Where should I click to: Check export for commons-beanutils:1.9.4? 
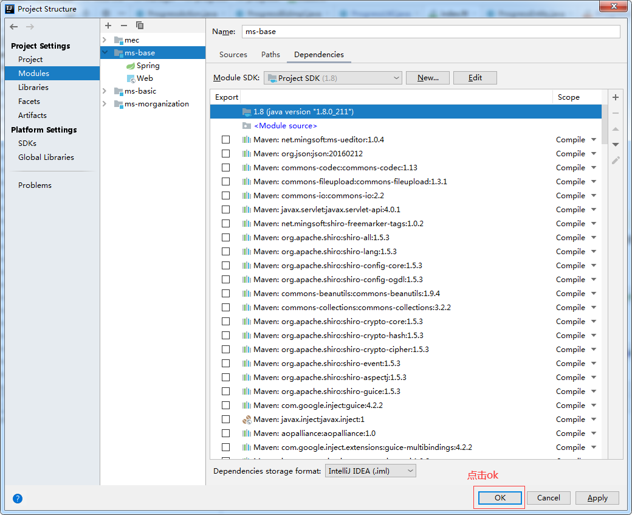click(x=225, y=293)
